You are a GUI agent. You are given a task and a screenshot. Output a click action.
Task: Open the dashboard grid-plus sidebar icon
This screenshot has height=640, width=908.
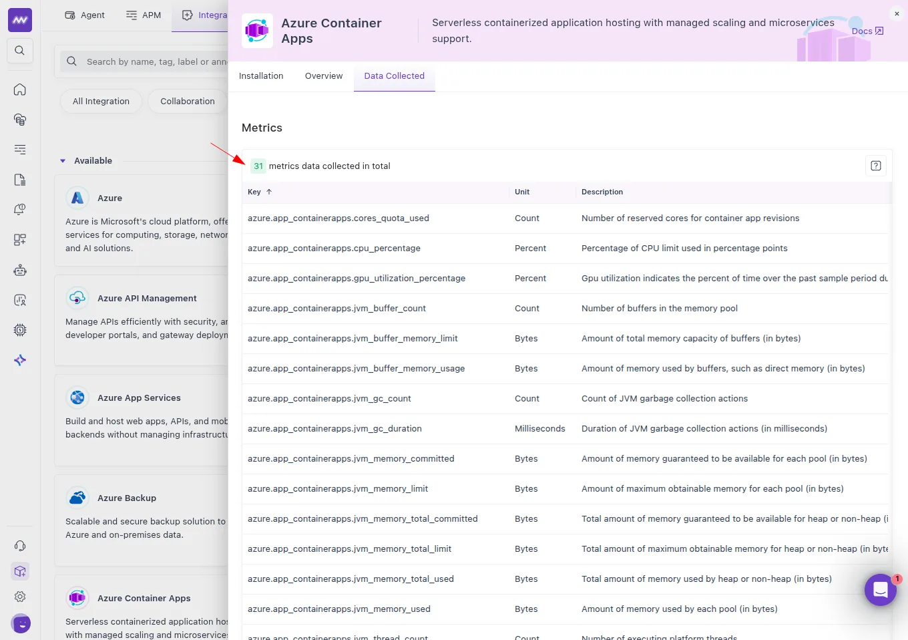click(20, 240)
